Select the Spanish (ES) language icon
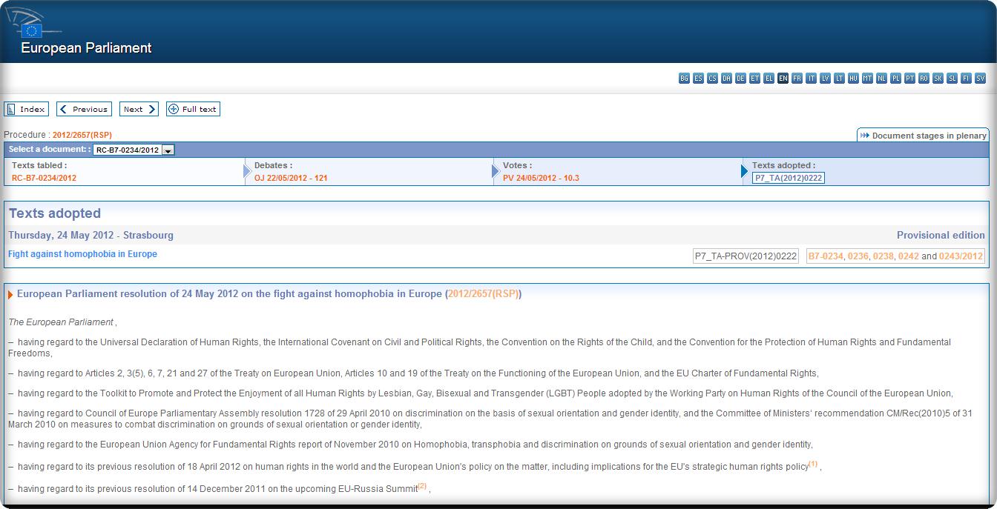Image resolution: width=997 pixels, height=509 pixels. click(698, 79)
